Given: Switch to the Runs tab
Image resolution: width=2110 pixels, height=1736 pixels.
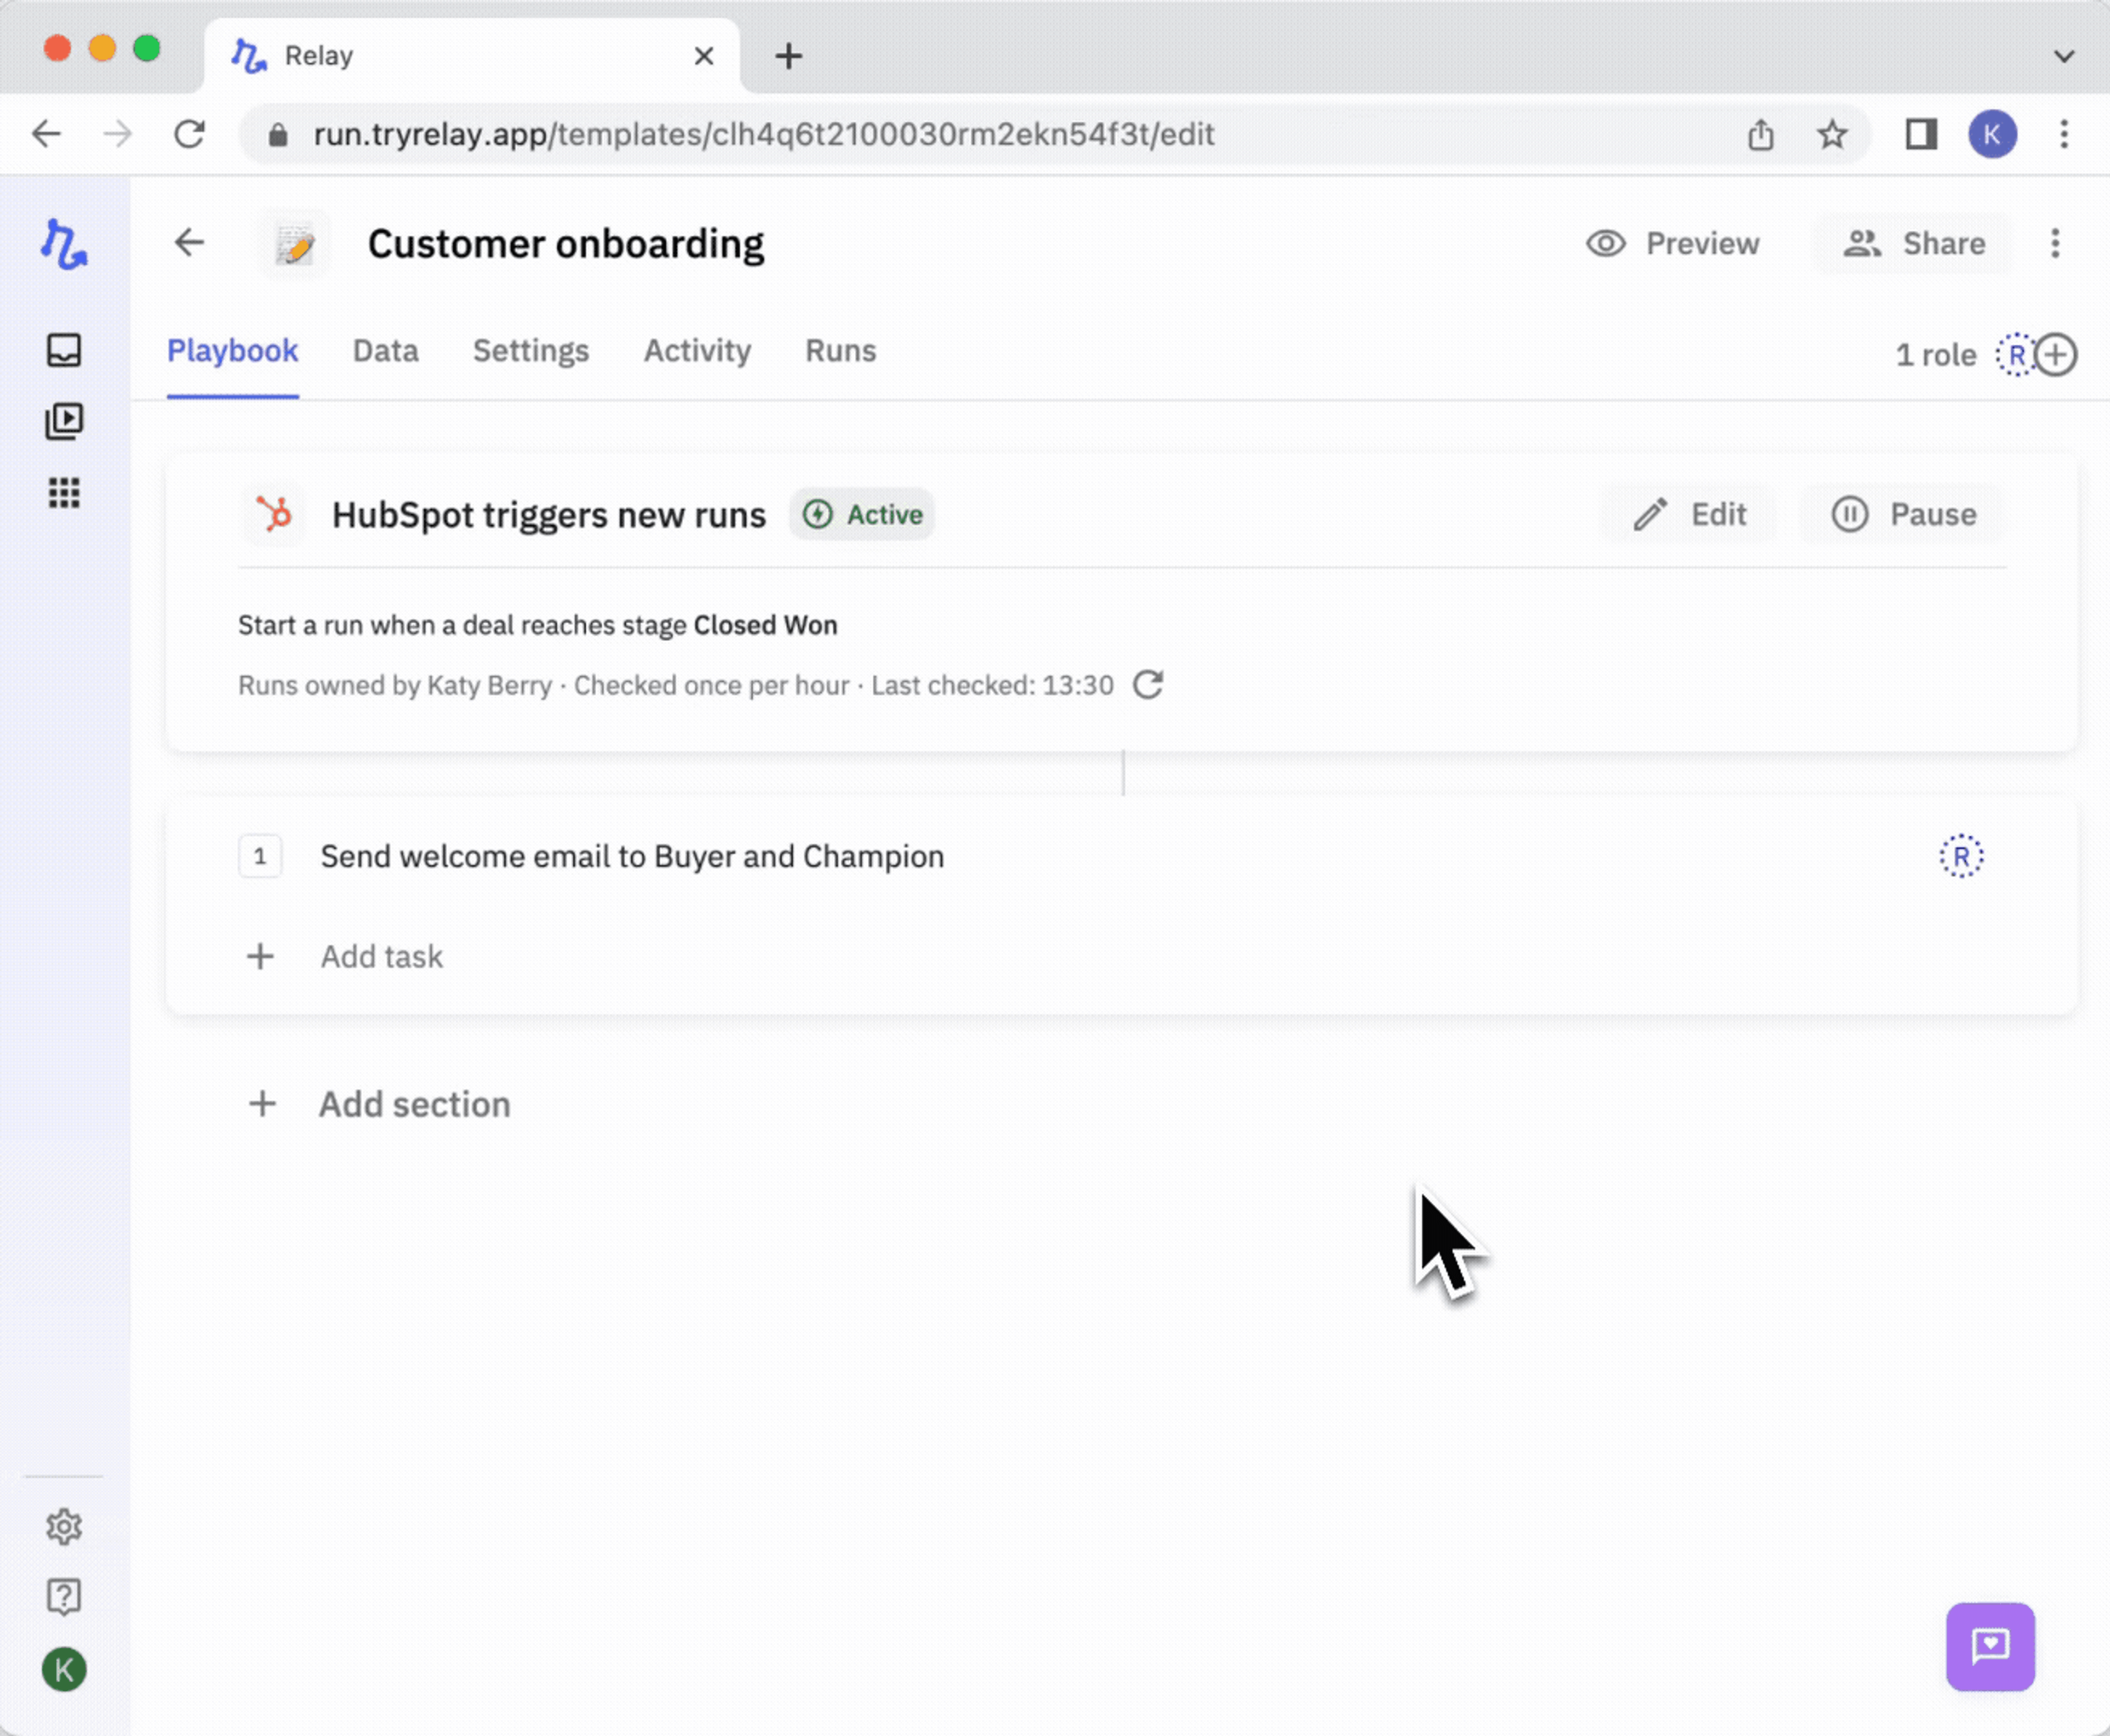Looking at the screenshot, I should click(840, 351).
